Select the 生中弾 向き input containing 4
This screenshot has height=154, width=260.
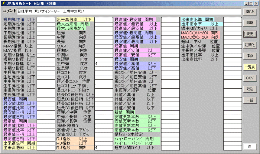103,64
